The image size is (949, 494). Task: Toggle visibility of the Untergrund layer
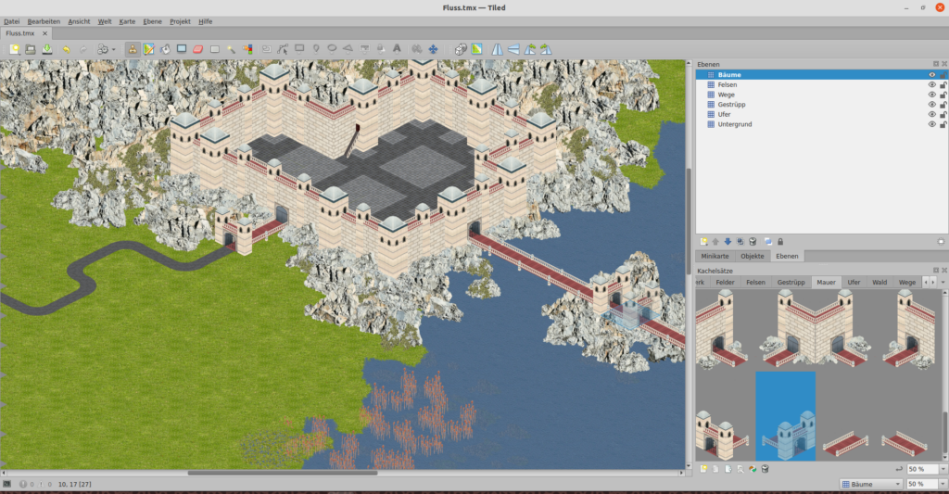pos(932,124)
